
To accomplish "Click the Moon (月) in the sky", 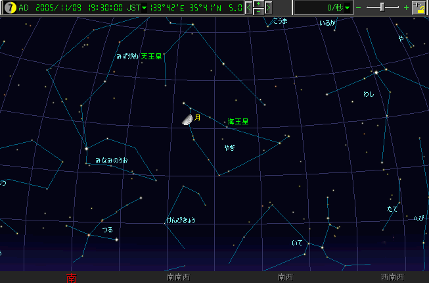I will click(188, 119).
